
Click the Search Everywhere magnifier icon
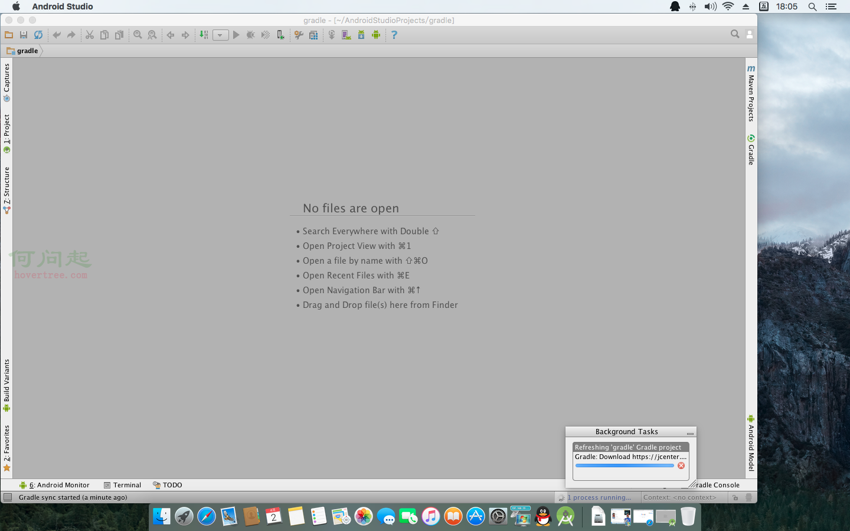click(x=735, y=34)
